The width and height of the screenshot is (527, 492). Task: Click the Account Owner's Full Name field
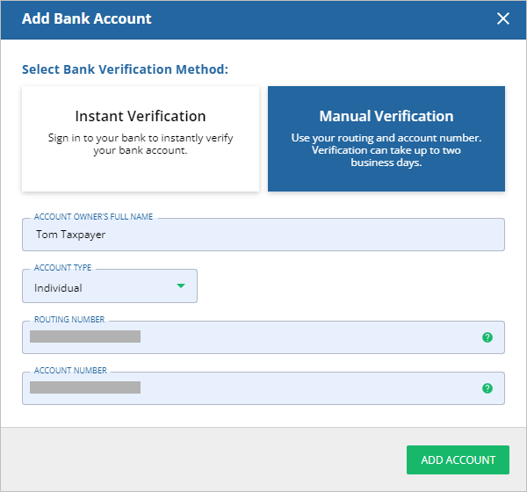pos(263,235)
